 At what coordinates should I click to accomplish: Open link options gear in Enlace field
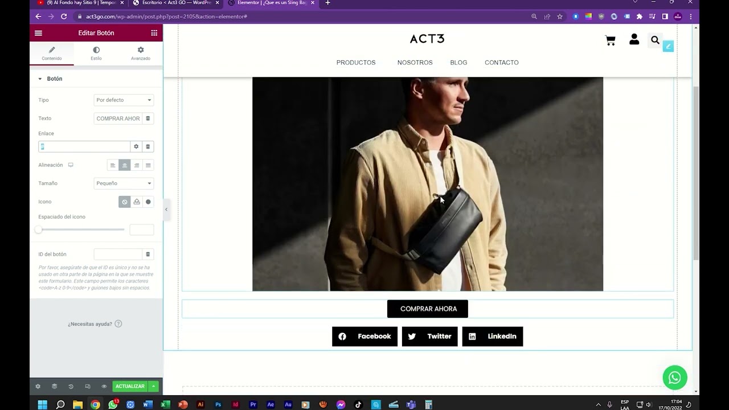pyautogui.click(x=136, y=146)
